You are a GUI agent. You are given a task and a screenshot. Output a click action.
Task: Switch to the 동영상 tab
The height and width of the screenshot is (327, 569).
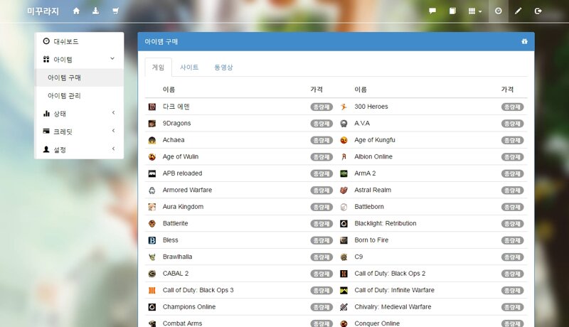click(223, 67)
